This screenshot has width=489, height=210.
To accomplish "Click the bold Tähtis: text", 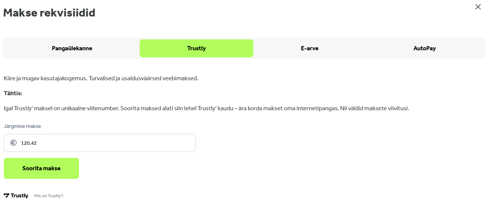I will tap(13, 93).
